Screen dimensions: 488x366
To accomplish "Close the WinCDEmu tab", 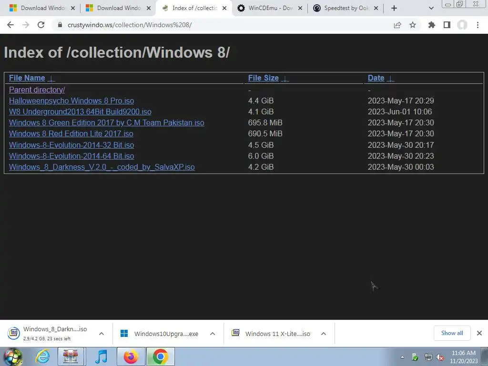I will 300,8.
